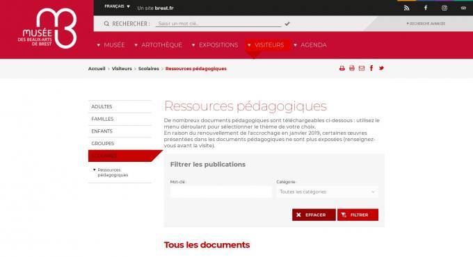
Task: Click the magnifying glass search icon
Action: (106, 24)
